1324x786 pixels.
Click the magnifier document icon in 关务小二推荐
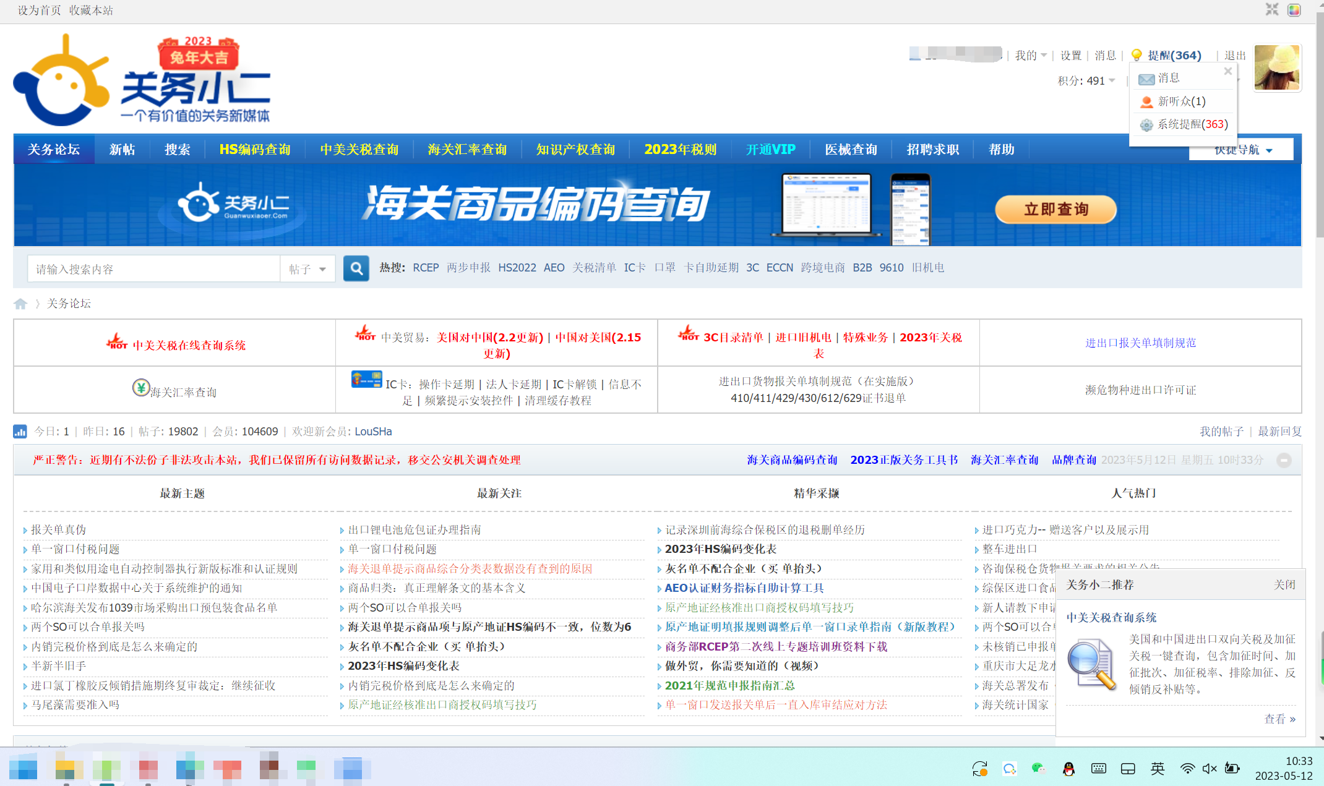1092,665
